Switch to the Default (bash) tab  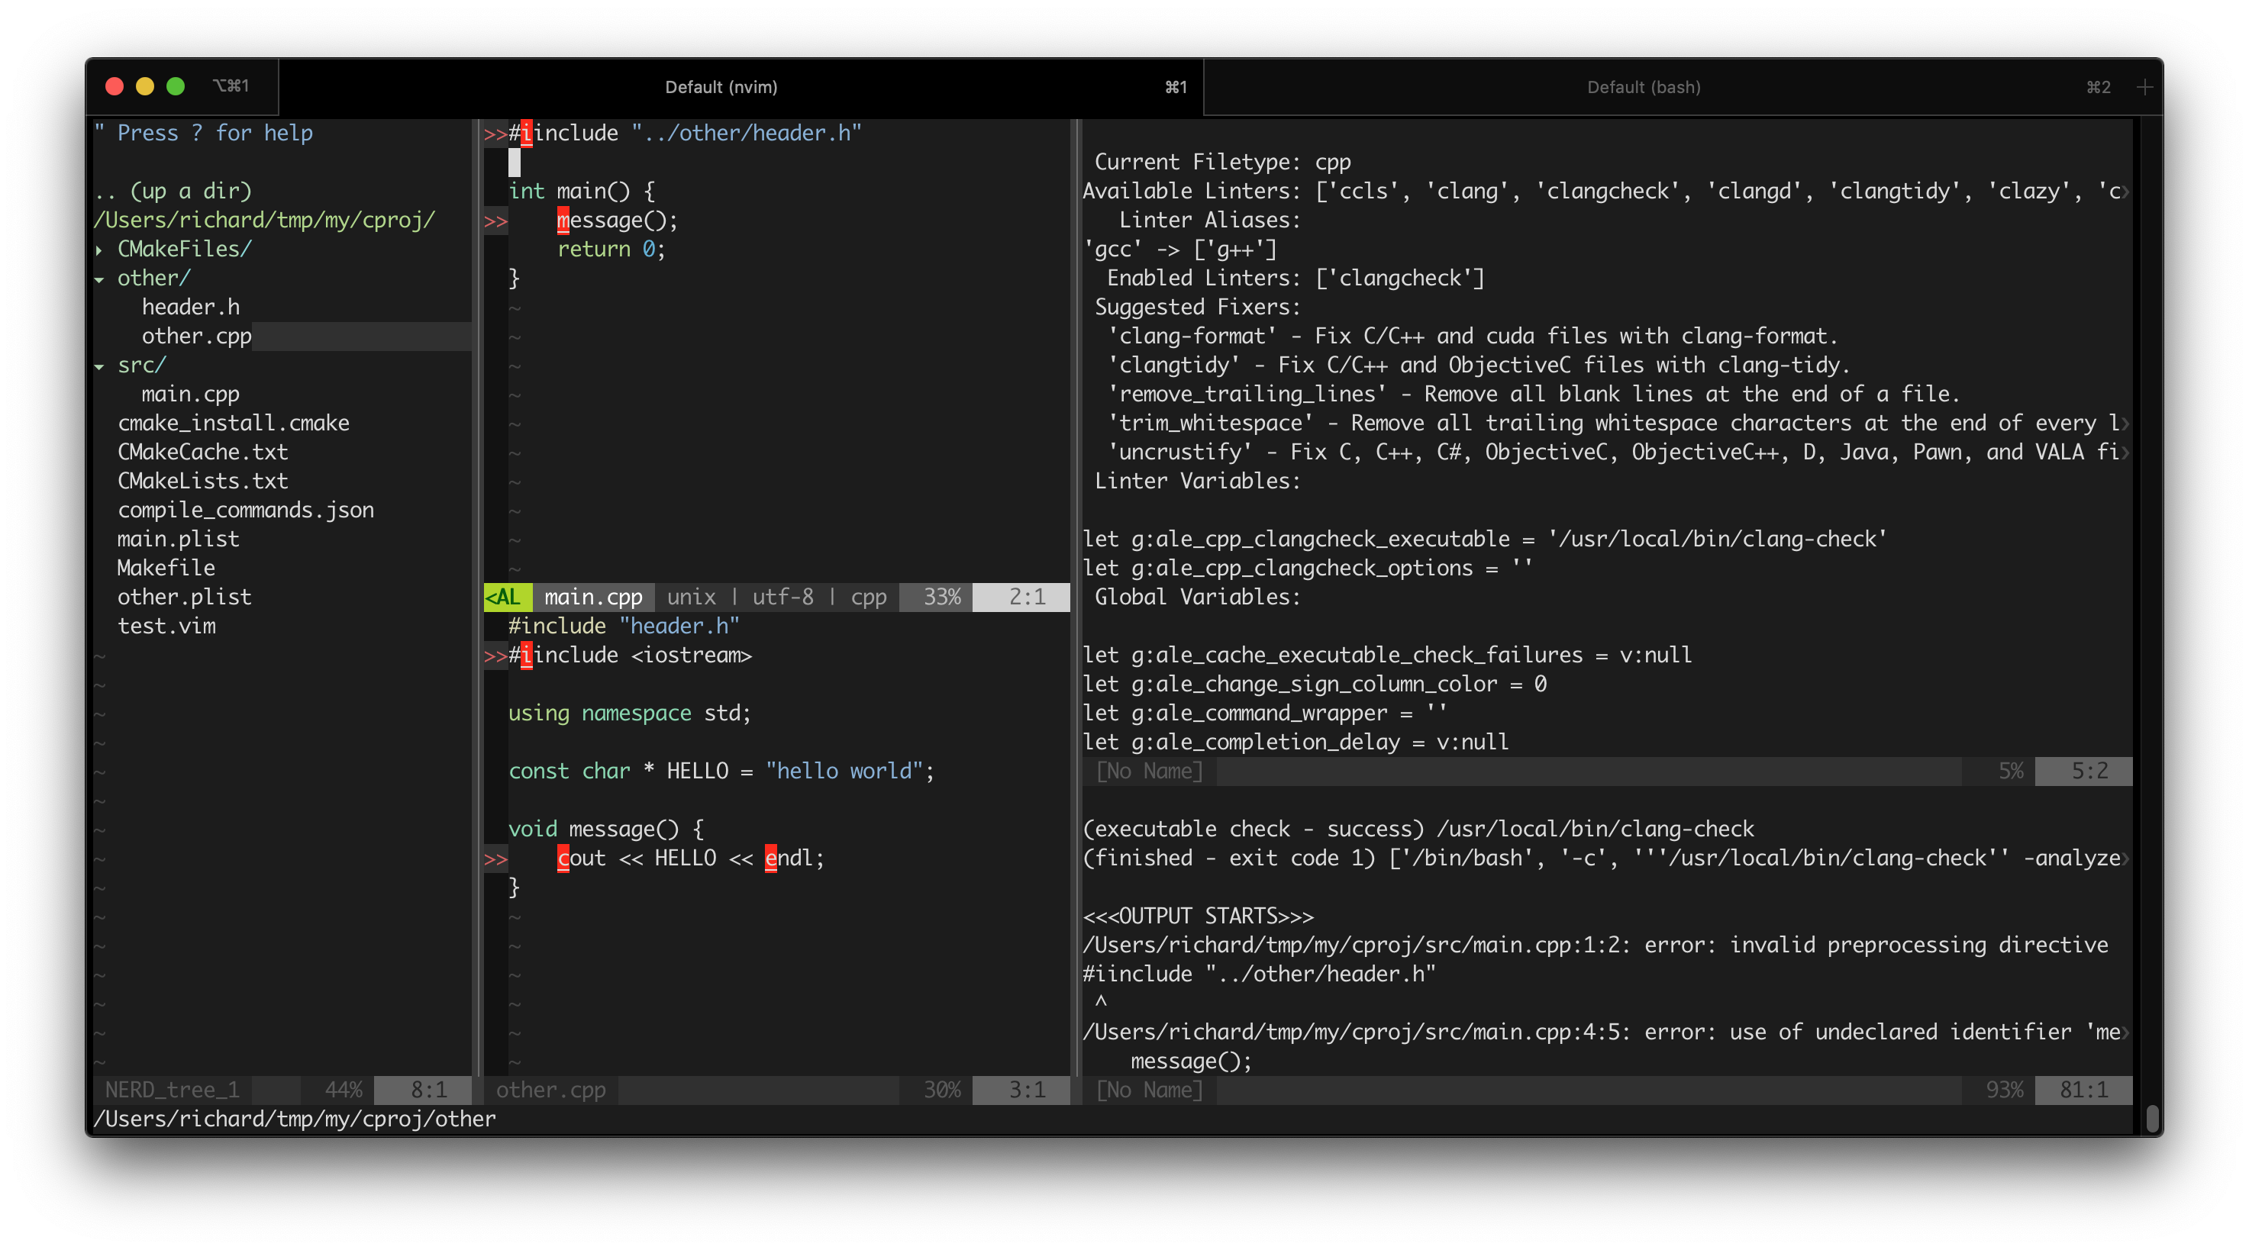click(x=1643, y=86)
